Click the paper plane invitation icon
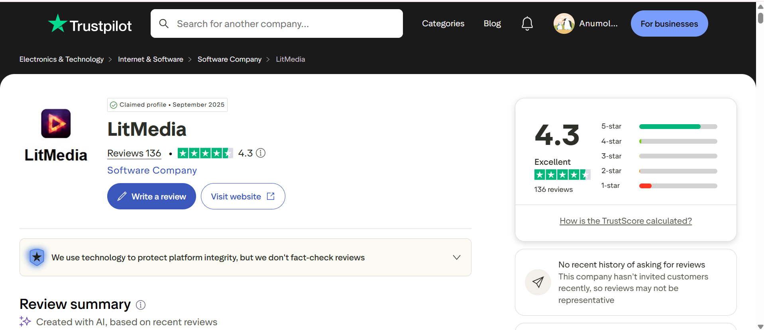This screenshot has width=764, height=330. point(538,282)
